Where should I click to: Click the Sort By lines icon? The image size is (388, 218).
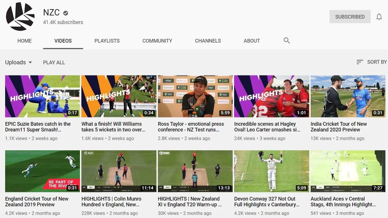coord(360,62)
